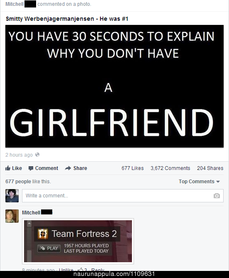Viewport: 229px width, 278px height.
Task: Click in the Write a comment field
Action: pos(123,196)
